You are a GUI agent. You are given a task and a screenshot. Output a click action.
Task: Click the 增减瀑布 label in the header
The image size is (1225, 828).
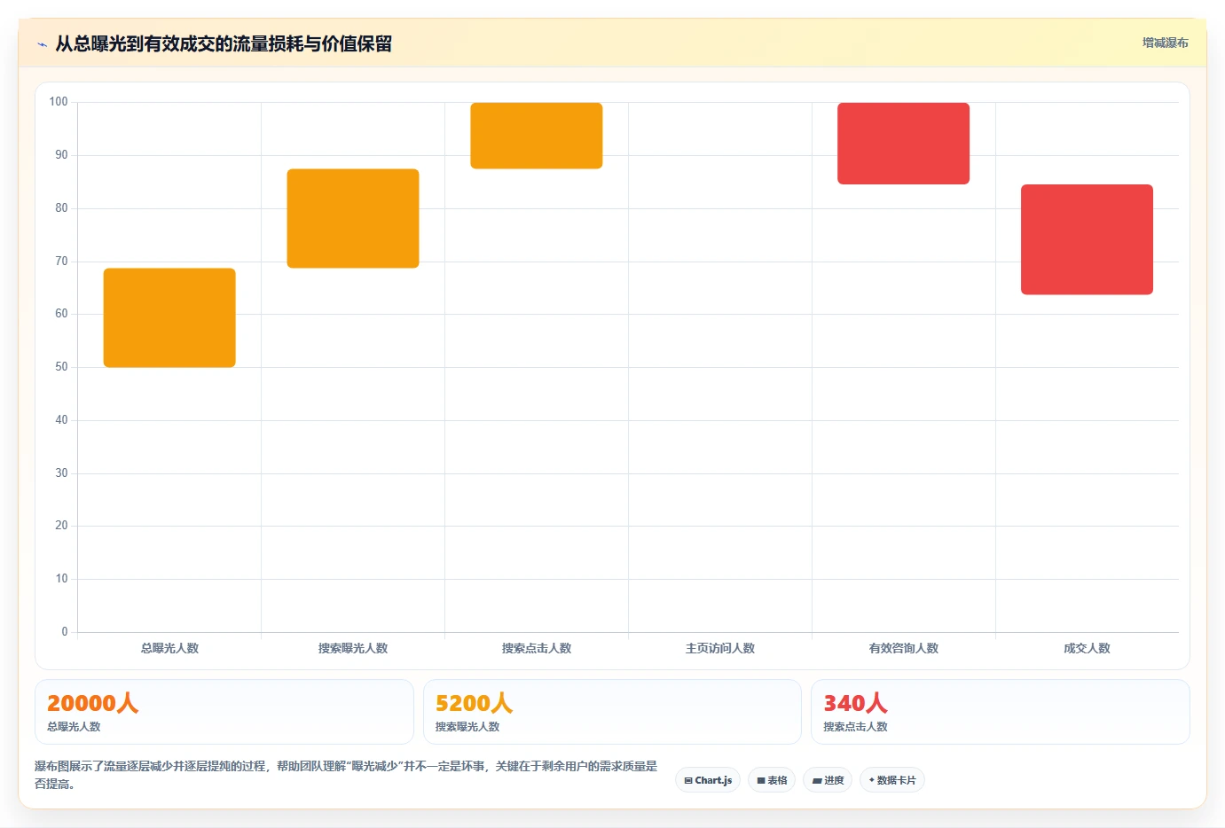pyautogui.click(x=1165, y=43)
